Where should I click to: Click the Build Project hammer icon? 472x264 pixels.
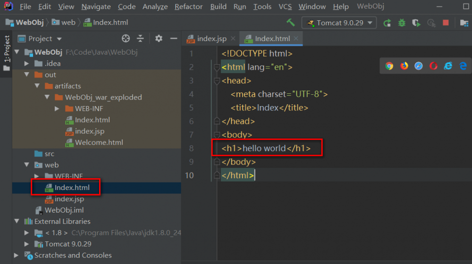click(x=290, y=23)
